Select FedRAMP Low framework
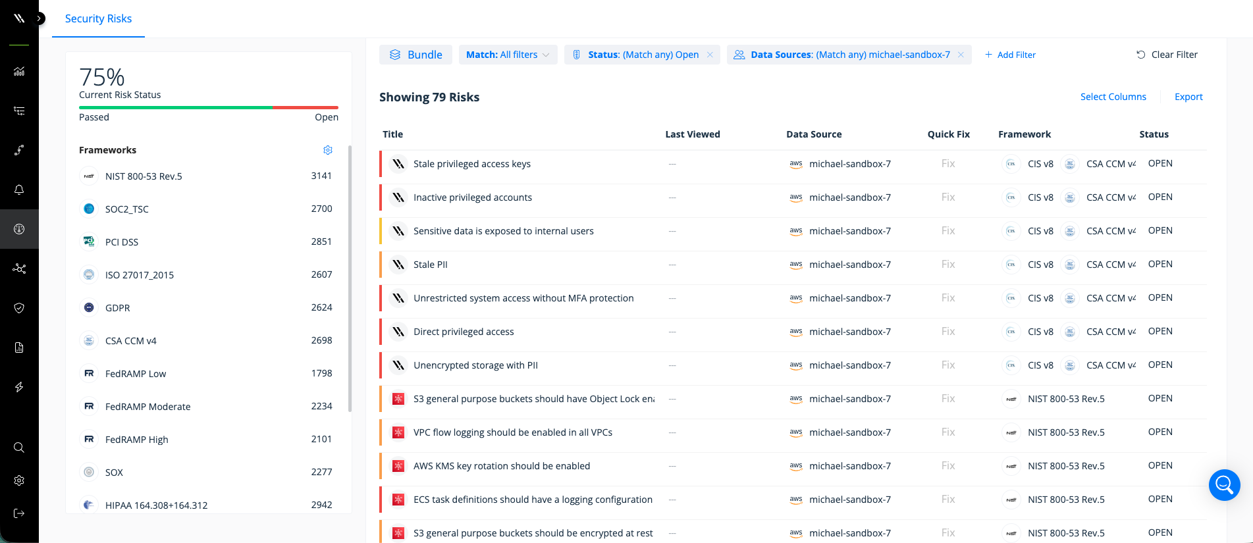Viewport: 1253px width, 543px height. 205,373
